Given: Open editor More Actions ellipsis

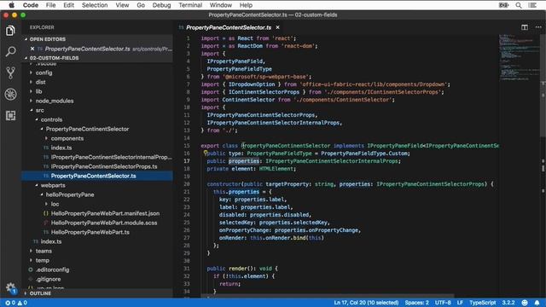Looking at the screenshot, I should coord(538,27).
